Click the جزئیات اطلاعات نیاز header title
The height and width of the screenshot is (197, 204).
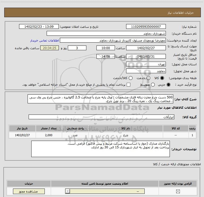180,13
